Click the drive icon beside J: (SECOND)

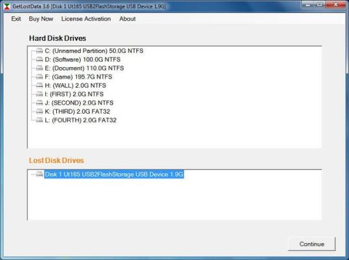click(39, 103)
